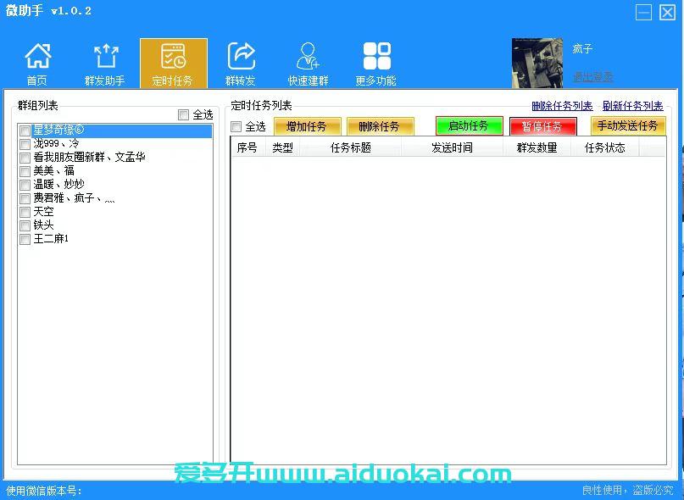Viewport: 684px width, 500px height.
Task: Click the 删除任务 delete task button
Action: click(x=380, y=125)
